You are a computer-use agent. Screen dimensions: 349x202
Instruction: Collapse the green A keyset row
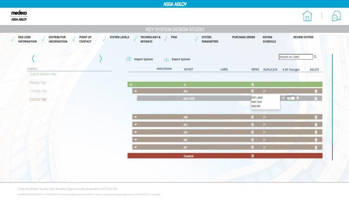pos(131,85)
